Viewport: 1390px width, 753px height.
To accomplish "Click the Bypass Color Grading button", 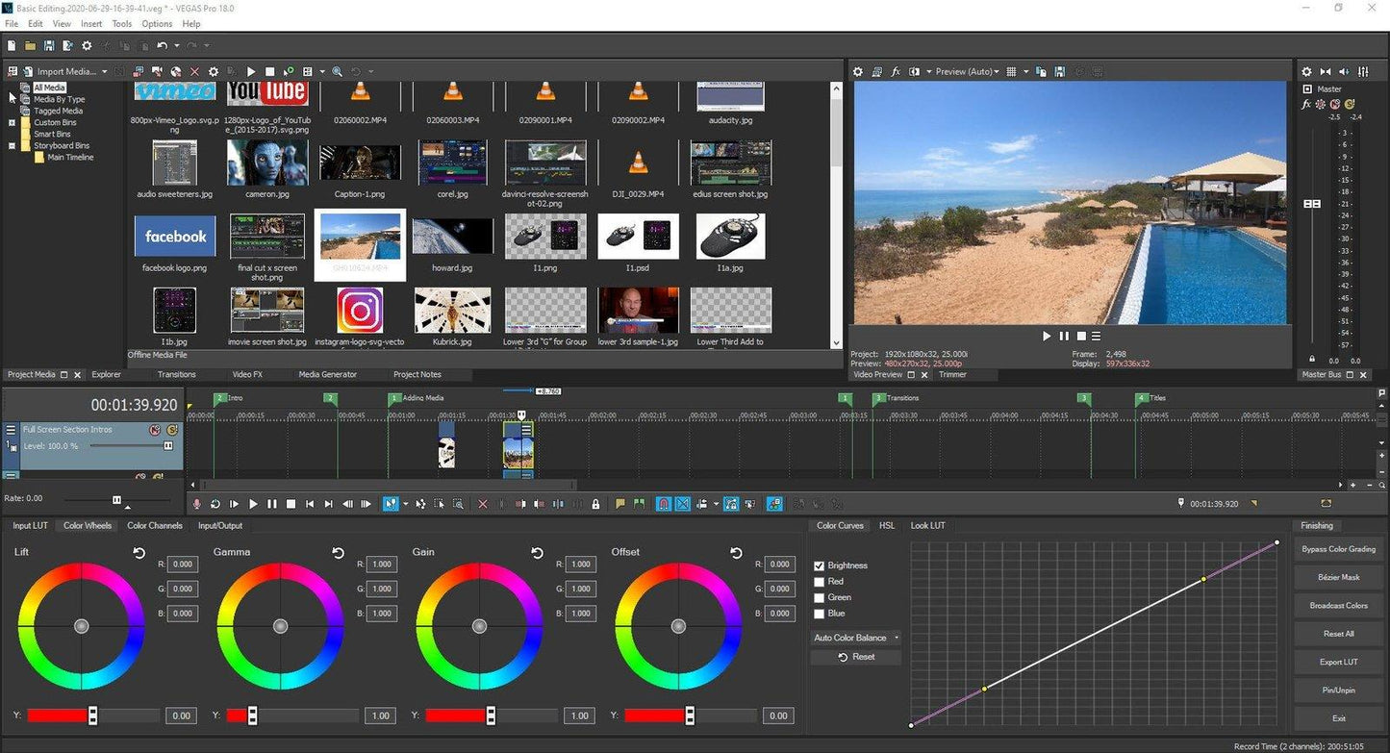I will (x=1338, y=548).
